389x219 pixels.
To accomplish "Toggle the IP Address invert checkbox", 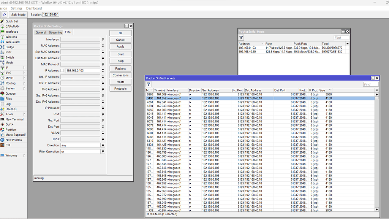I will click(62, 71).
